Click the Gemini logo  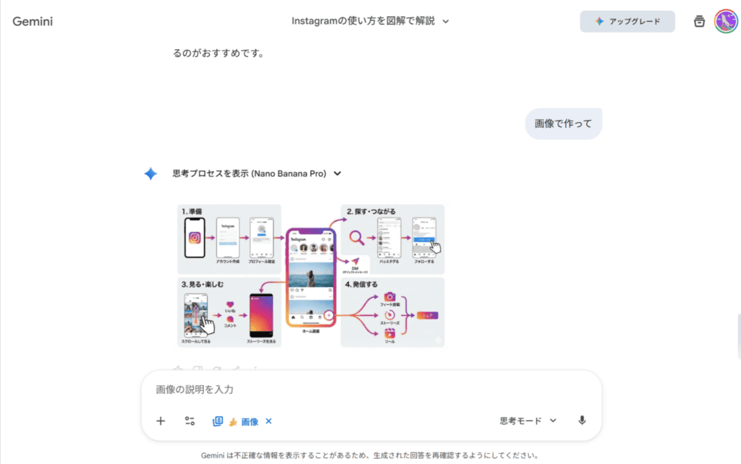(33, 22)
